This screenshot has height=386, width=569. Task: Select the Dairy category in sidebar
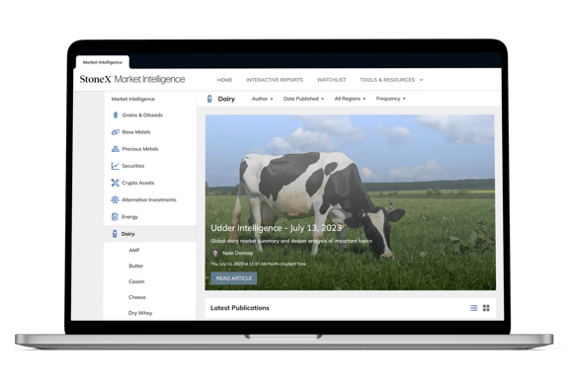click(150, 234)
